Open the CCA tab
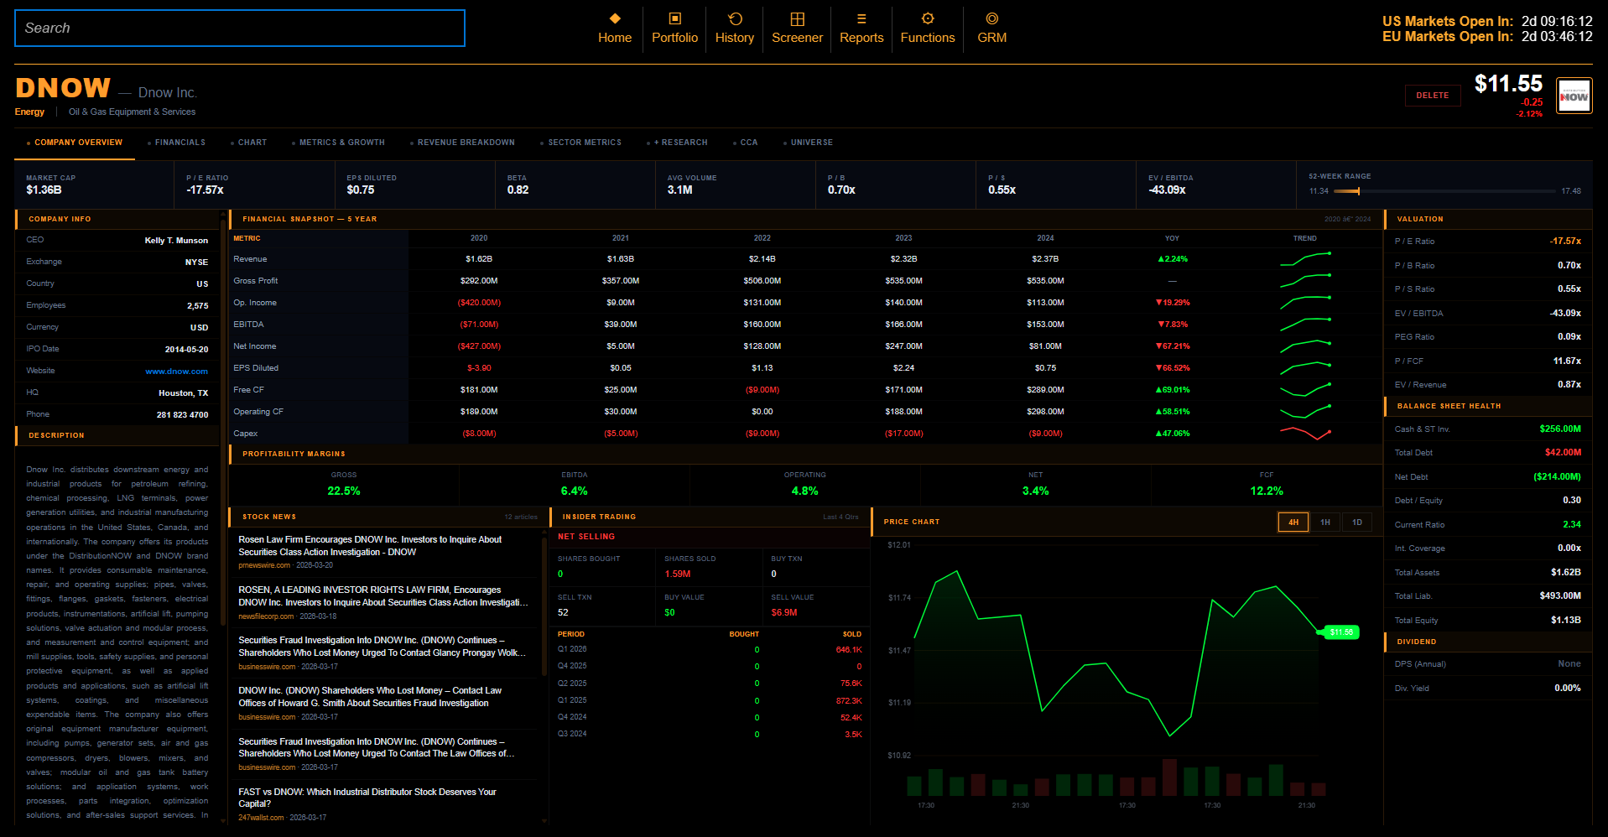 745,143
